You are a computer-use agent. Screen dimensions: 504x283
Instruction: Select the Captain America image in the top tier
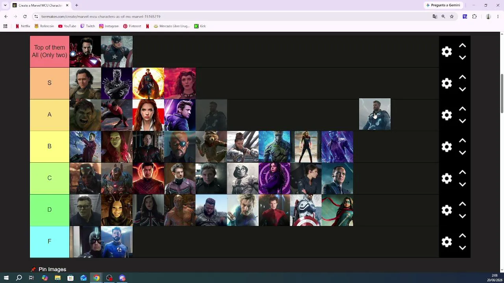(117, 51)
